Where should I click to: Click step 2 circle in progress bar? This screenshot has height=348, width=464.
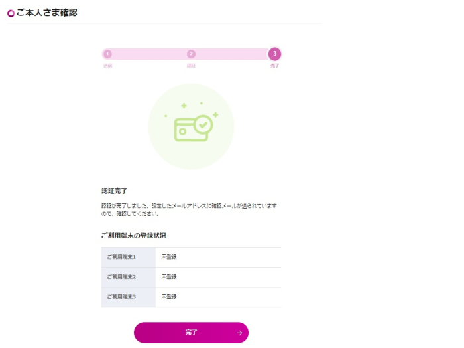(191, 54)
